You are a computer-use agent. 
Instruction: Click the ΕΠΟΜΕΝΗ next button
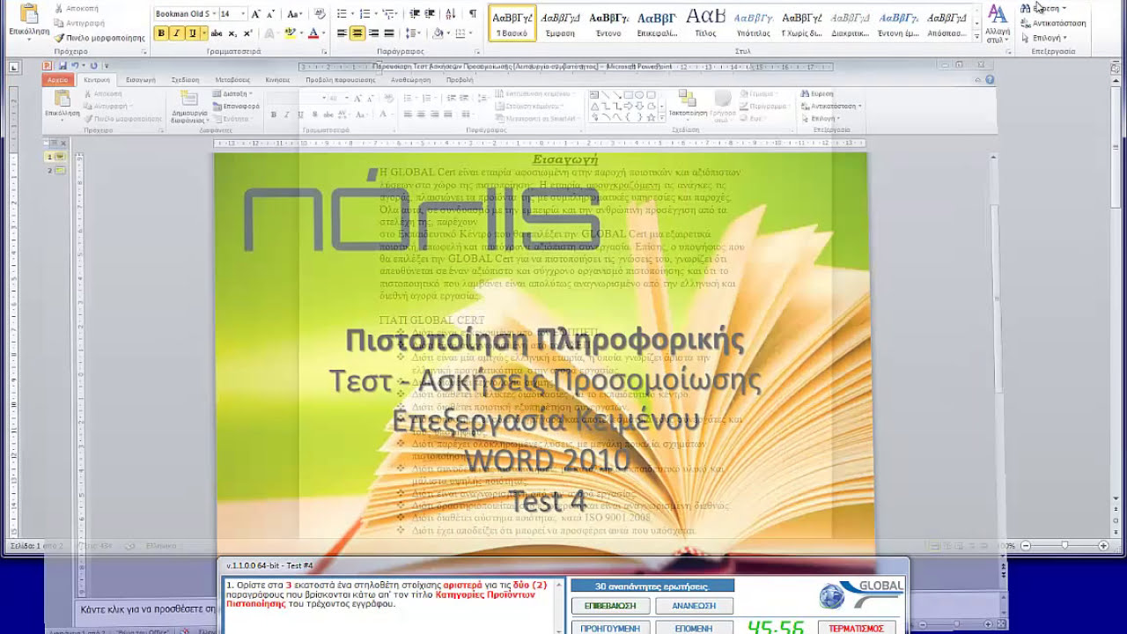pyautogui.click(x=694, y=628)
